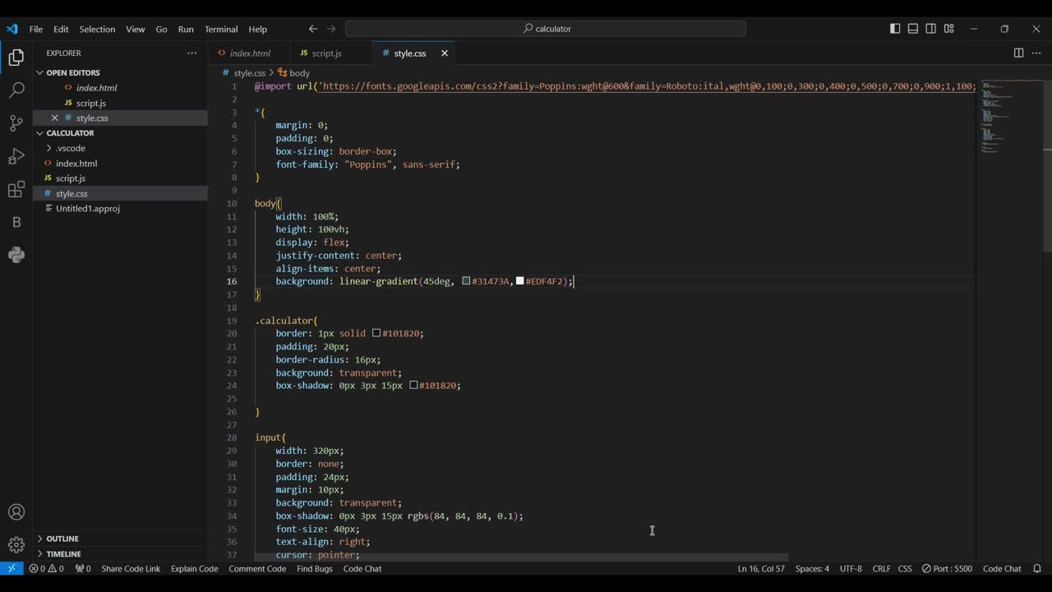
Task: Toggle the bottom panel layout icon
Action: 913,29
